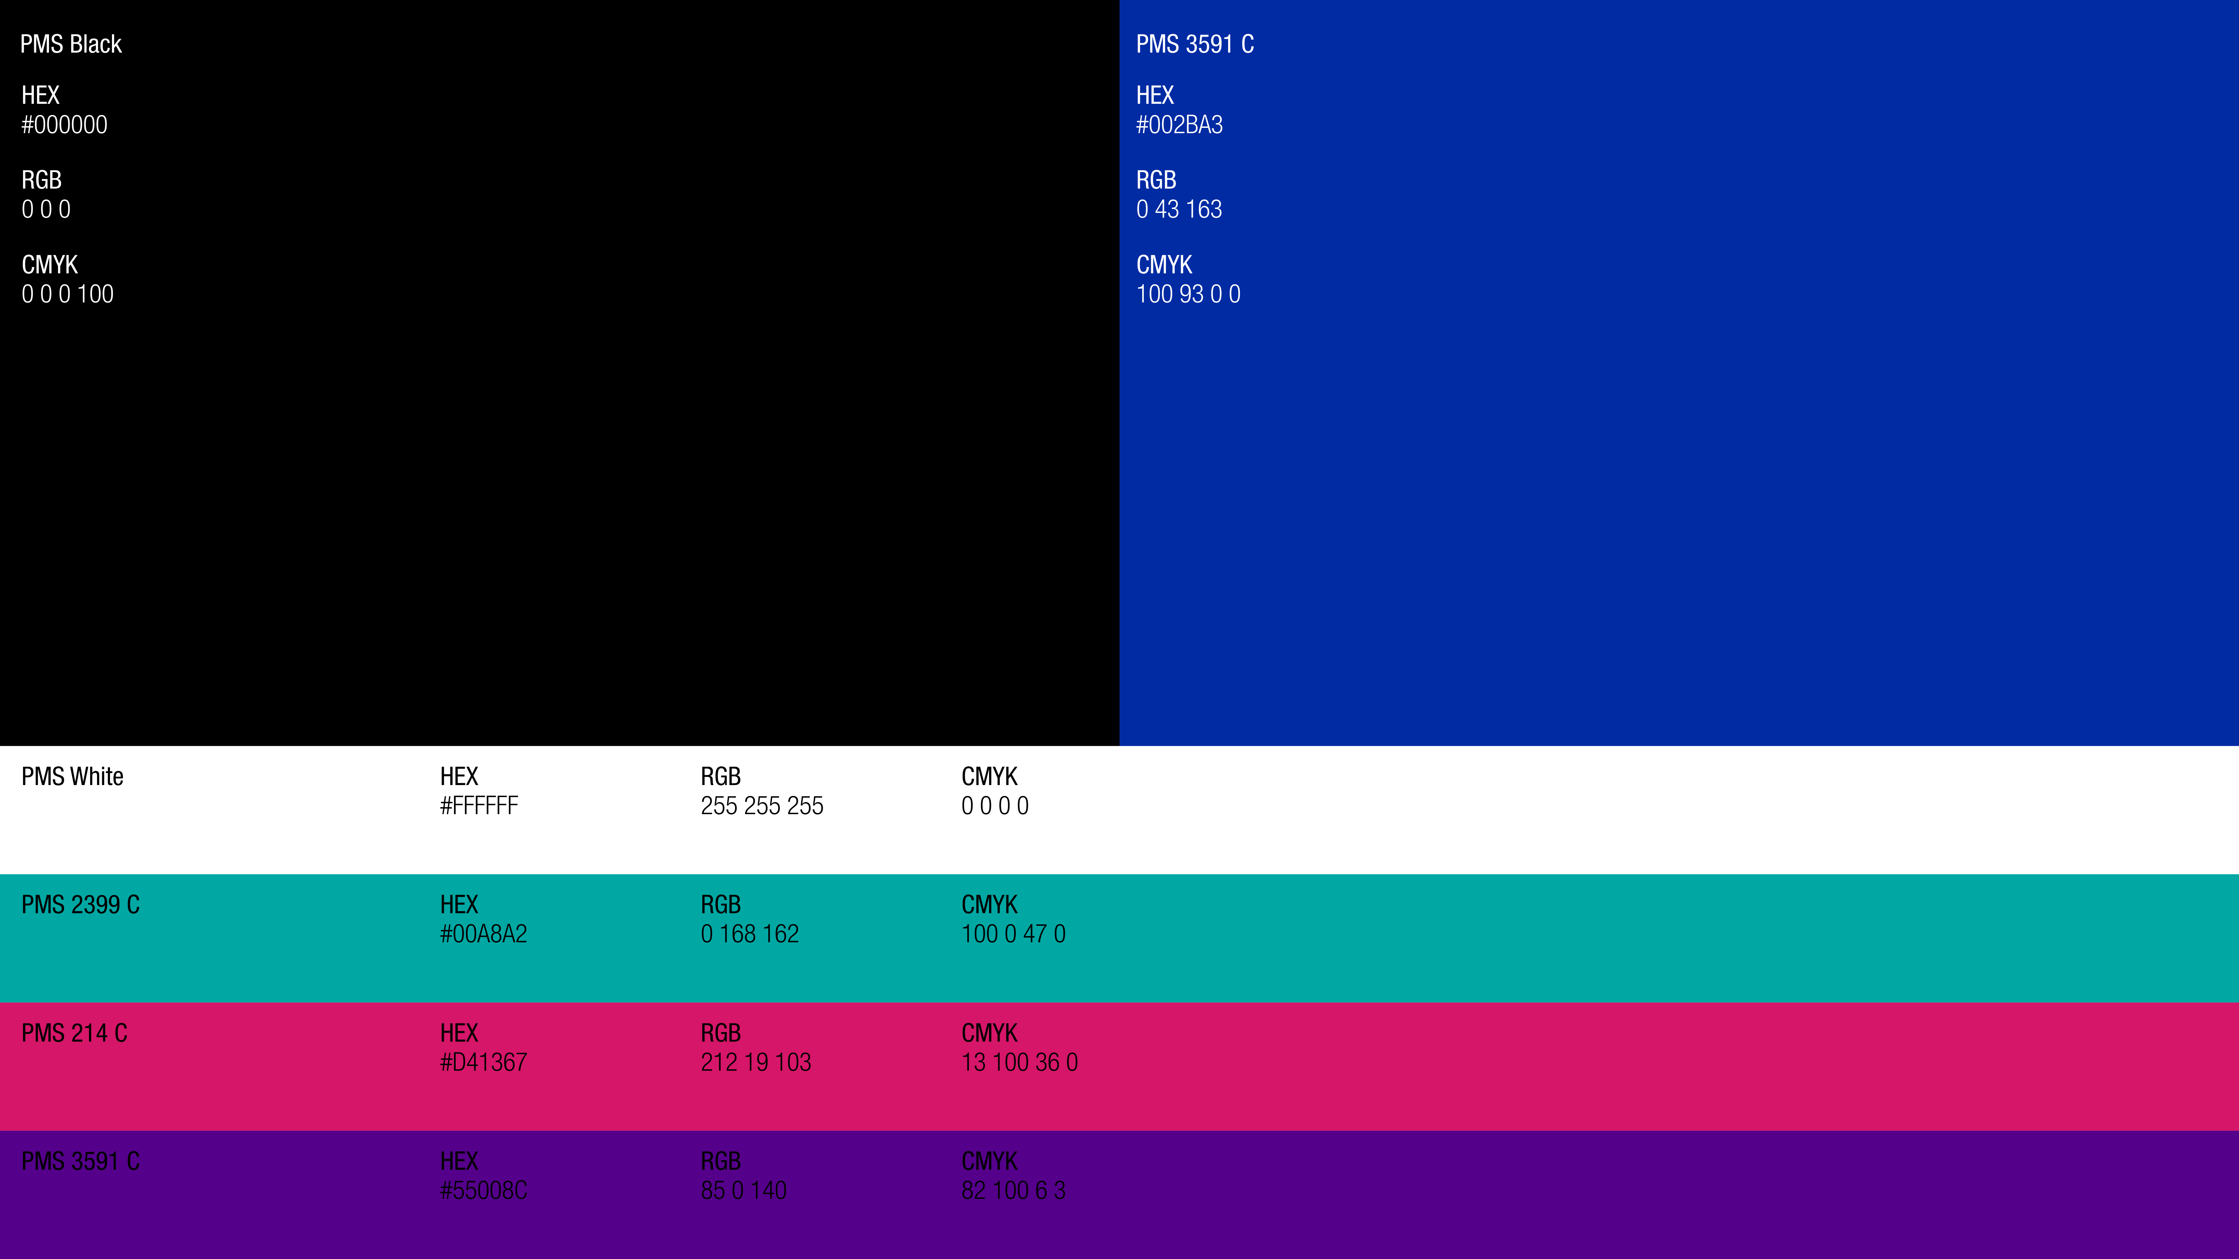Viewport: 2239px width, 1259px height.
Task: Click the CMYK value 100 93 0 0
Action: point(1189,295)
